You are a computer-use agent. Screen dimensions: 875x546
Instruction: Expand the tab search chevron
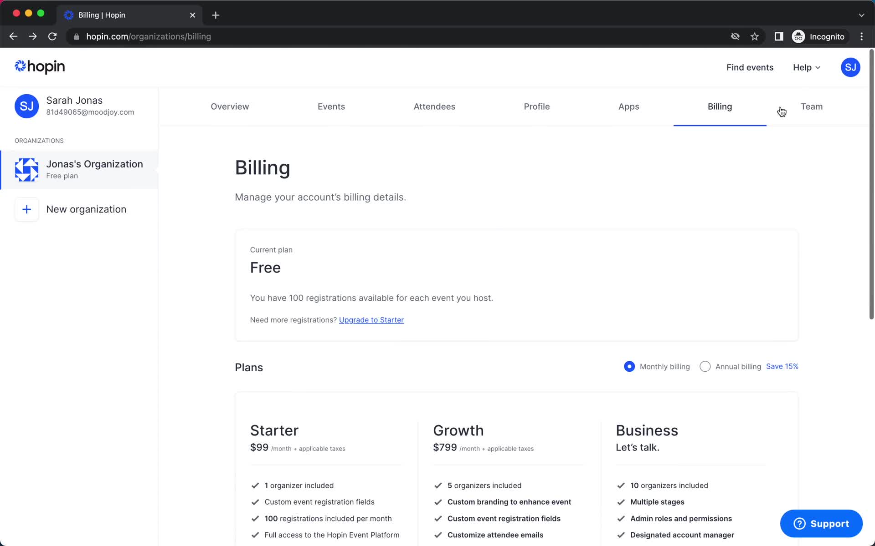pyautogui.click(x=861, y=15)
